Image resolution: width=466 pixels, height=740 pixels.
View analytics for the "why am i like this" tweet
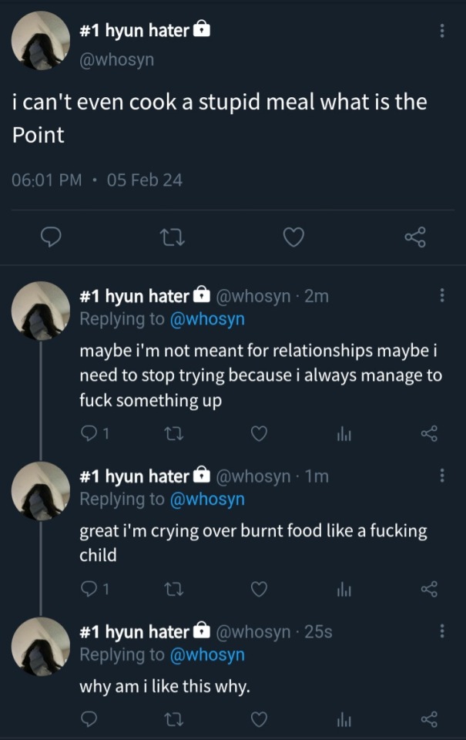(344, 719)
